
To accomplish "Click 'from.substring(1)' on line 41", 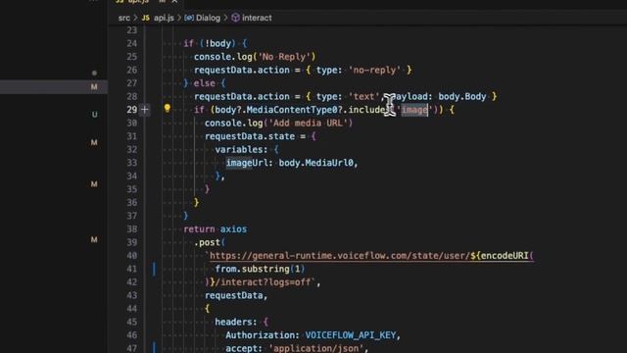I will [x=260, y=269].
